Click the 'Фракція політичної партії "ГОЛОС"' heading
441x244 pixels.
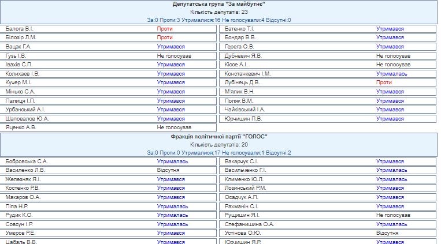click(219, 137)
